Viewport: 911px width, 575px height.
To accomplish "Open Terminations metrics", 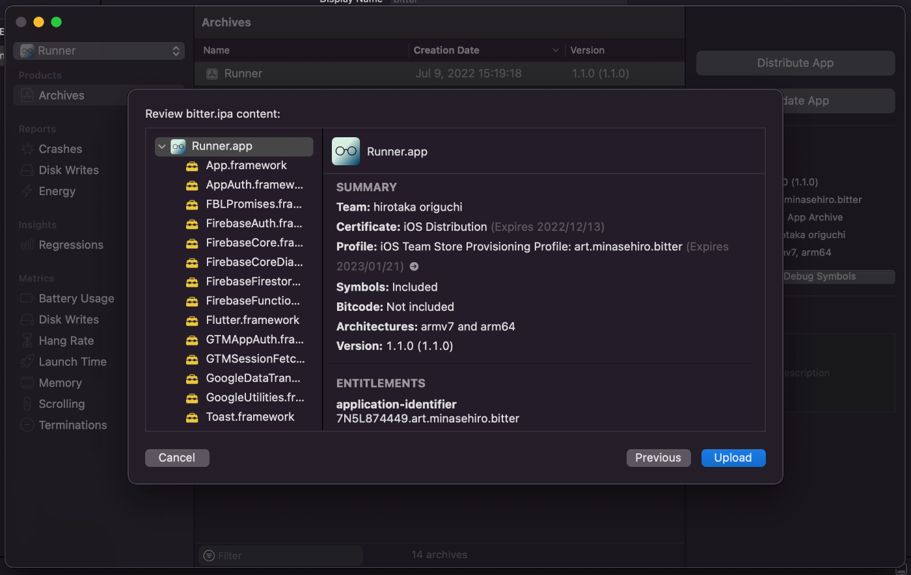I will 72,425.
